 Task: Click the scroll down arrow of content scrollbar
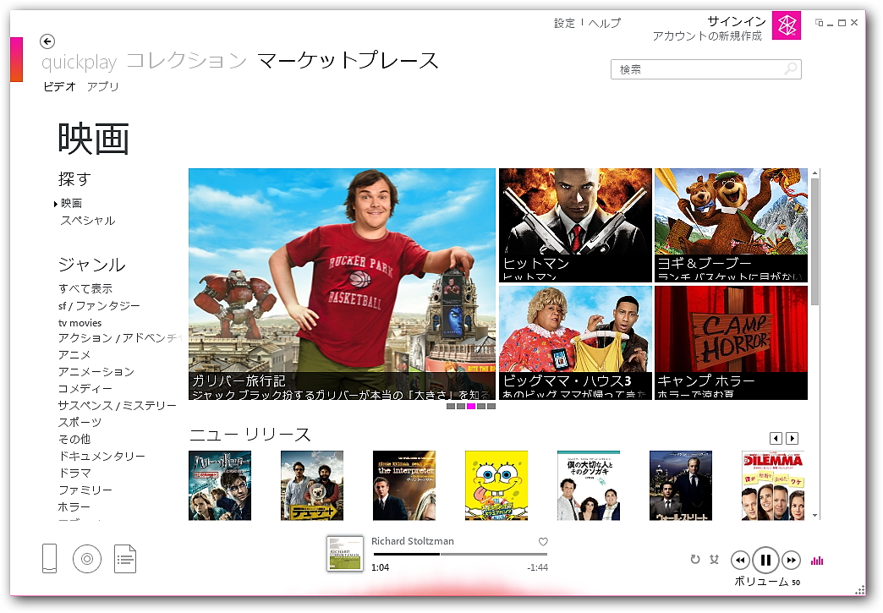(814, 515)
